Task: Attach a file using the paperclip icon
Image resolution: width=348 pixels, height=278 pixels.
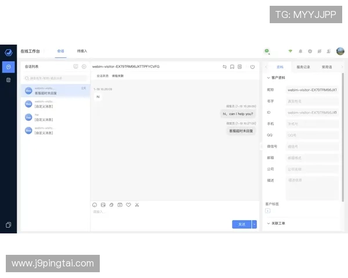Action: [x=111, y=204]
